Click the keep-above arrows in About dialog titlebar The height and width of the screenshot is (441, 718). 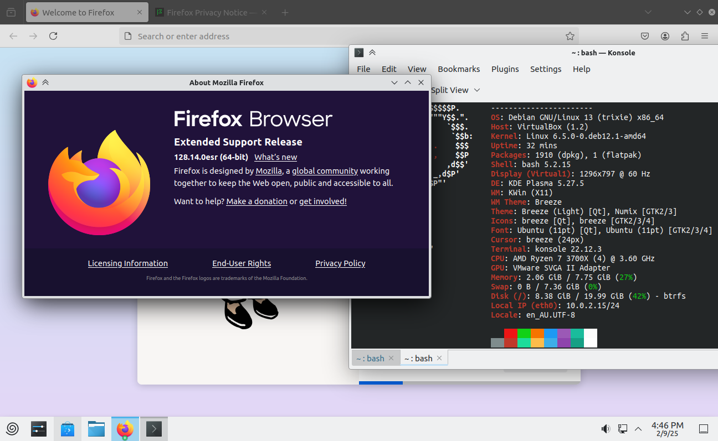[45, 82]
